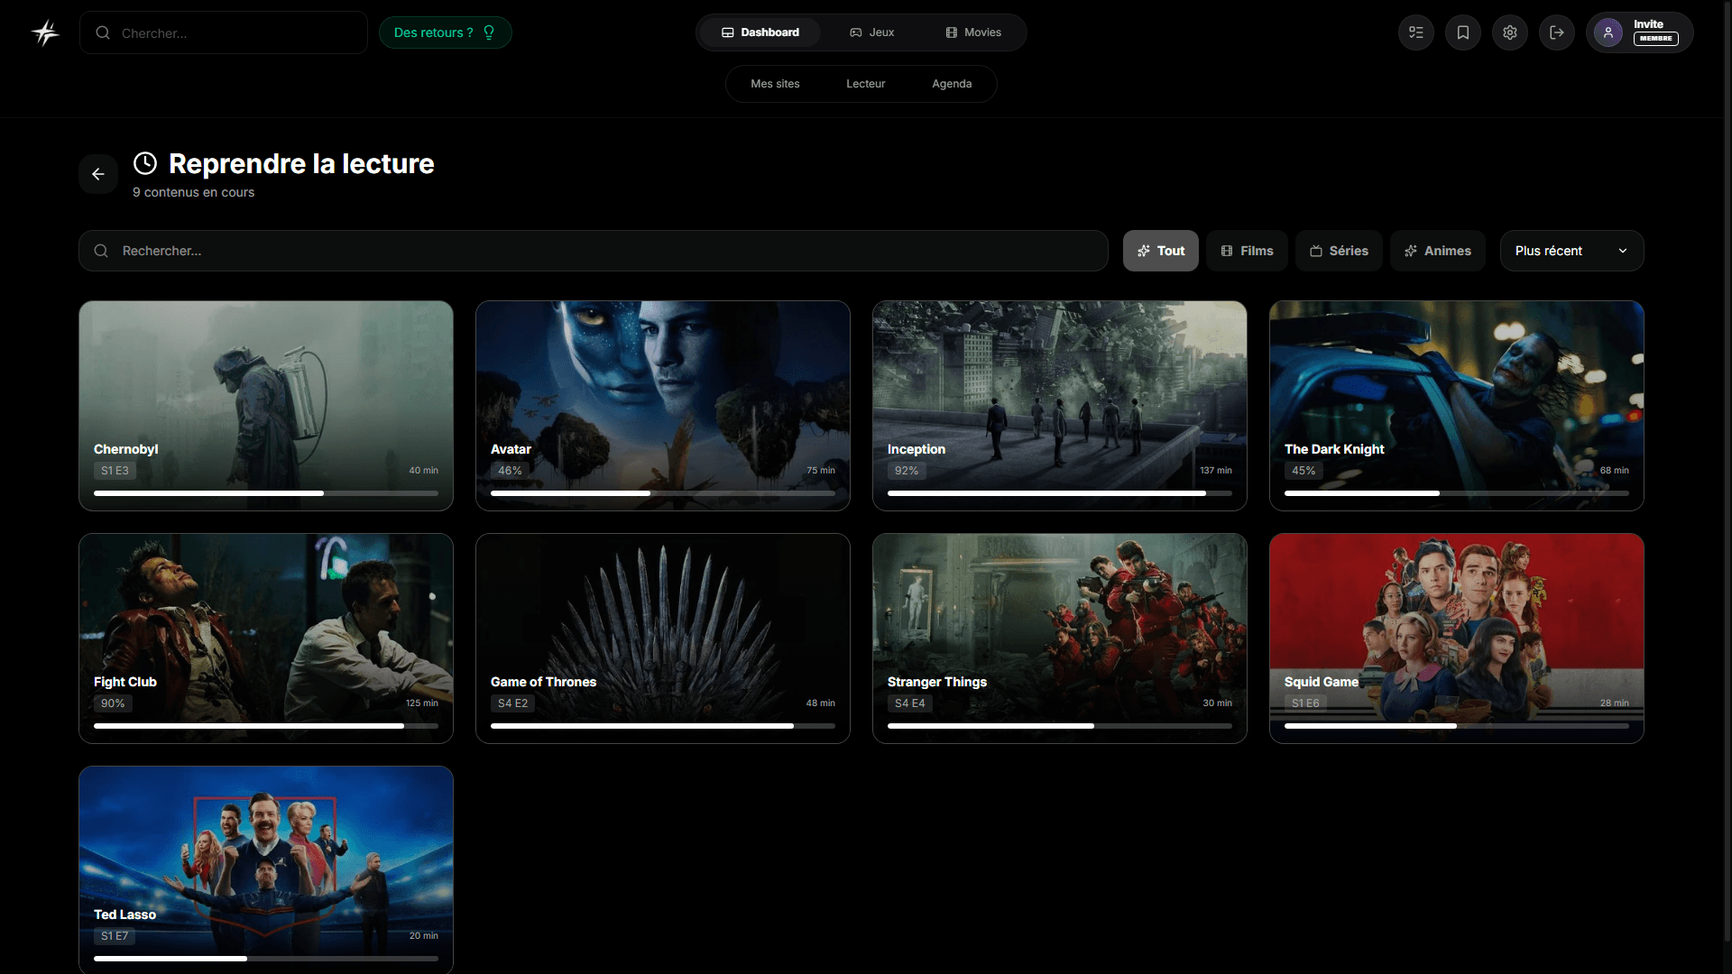Click the star logo icon
Screen dimensions: 1732x974
(45, 32)
